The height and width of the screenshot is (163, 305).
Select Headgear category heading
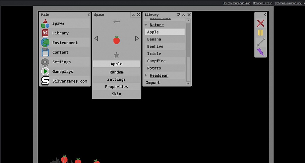[159, 75]
